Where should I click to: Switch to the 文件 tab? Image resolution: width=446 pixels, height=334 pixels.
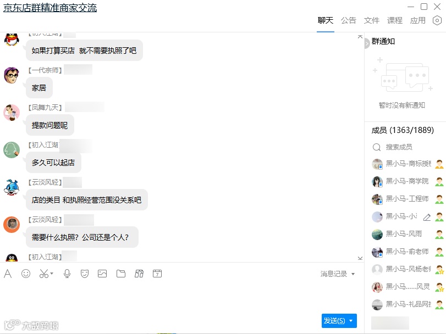pos(371,20)
